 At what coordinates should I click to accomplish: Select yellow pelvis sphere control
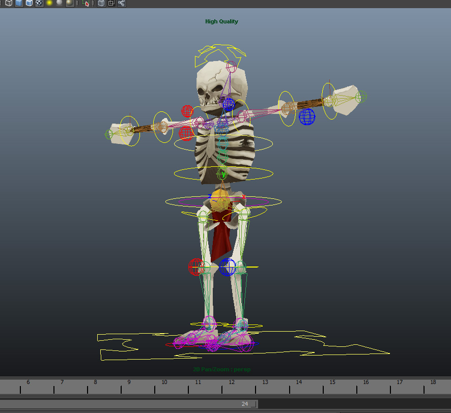click(x=220, y=200)
